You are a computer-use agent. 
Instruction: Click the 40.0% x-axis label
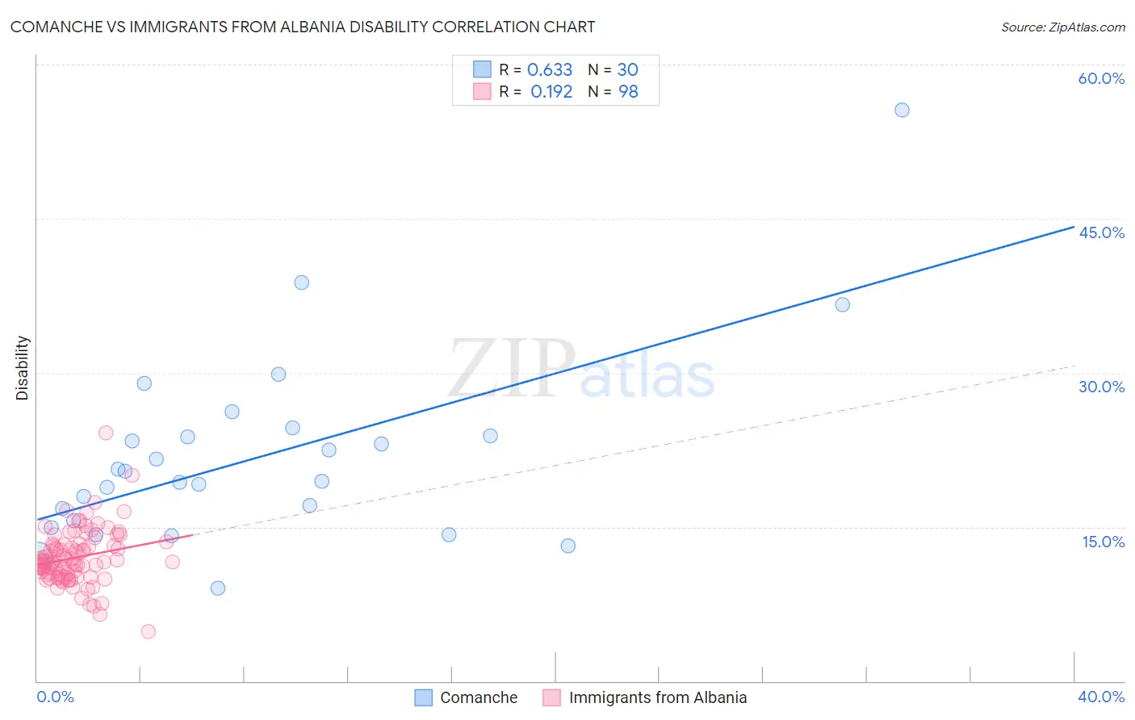1101,697
